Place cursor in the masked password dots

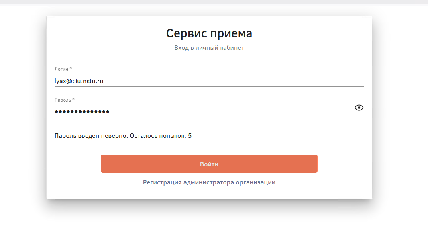(x=82, y=112)
